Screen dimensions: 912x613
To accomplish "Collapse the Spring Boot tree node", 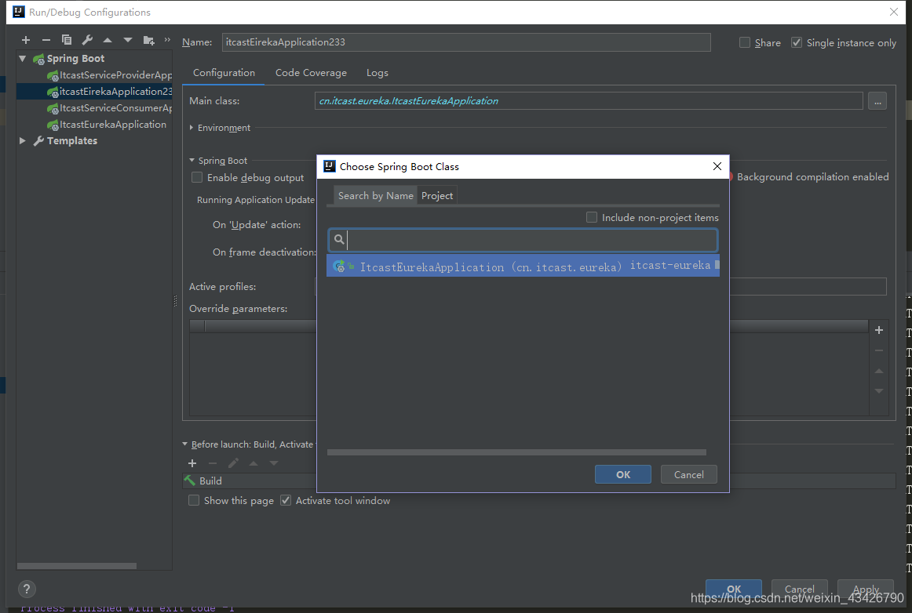I will [x=23, y=59].
